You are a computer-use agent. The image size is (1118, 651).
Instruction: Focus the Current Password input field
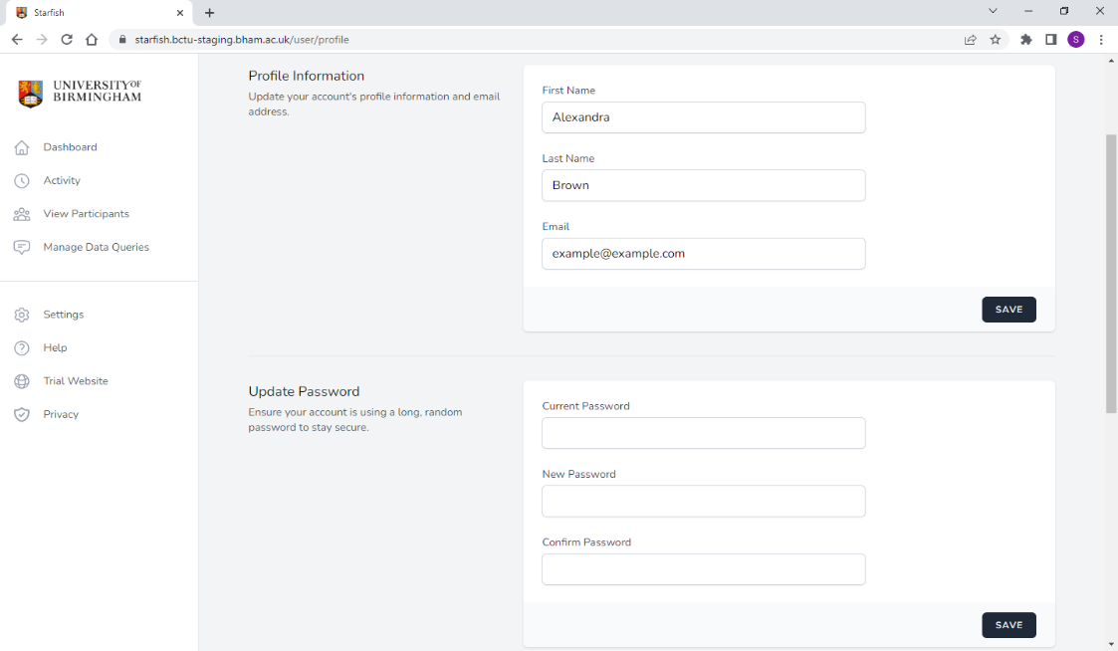coord(703,433)
